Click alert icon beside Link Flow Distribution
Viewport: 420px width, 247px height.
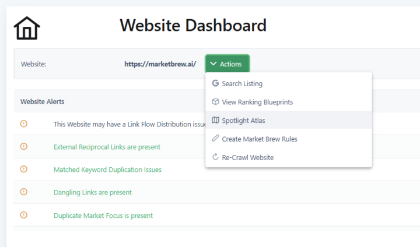24,123
